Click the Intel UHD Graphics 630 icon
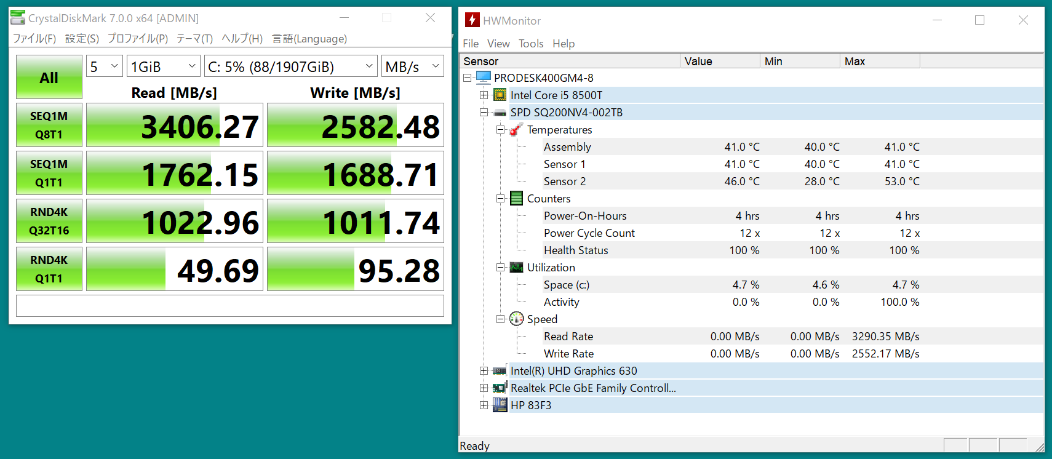The width and height of the screenshot is (1052, 459). [500, 371]
